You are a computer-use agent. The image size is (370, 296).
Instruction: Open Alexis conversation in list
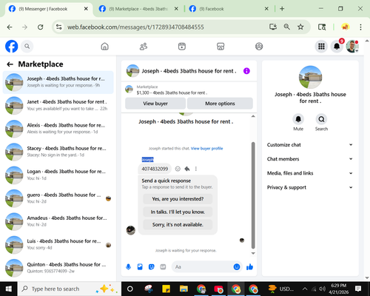click(58, 129)
